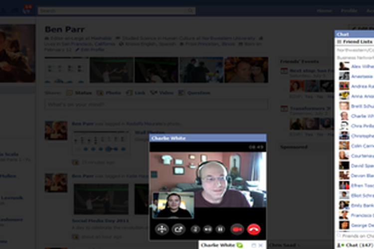Open the Wall Photos link in the first post
Image resolution: width=374 pixels, height=249 pixels.
click(x=150, y=132)
